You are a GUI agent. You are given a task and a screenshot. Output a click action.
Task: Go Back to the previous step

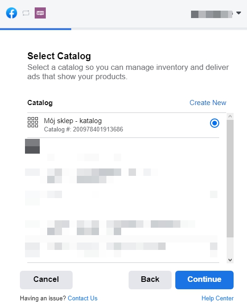(150, 280)
